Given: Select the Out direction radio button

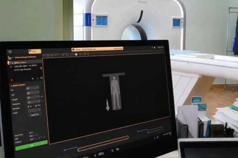Looking at the screenshot, I should tap(36, 106).
